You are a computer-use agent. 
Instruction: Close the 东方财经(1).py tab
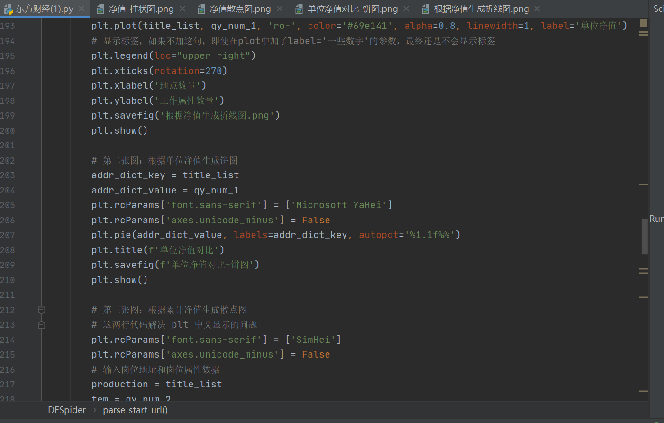click(82, 9)
